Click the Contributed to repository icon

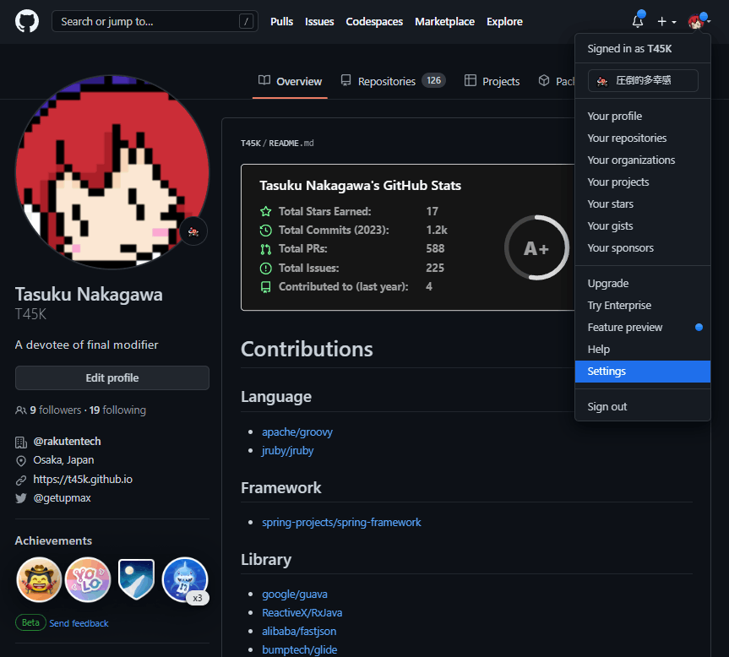pyautogui.click(x=265, y=287)
